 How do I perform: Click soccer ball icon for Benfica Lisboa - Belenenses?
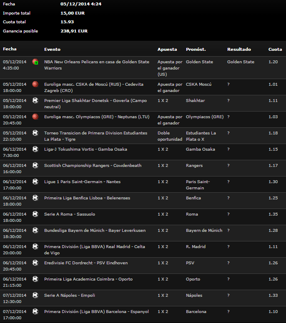35,198
